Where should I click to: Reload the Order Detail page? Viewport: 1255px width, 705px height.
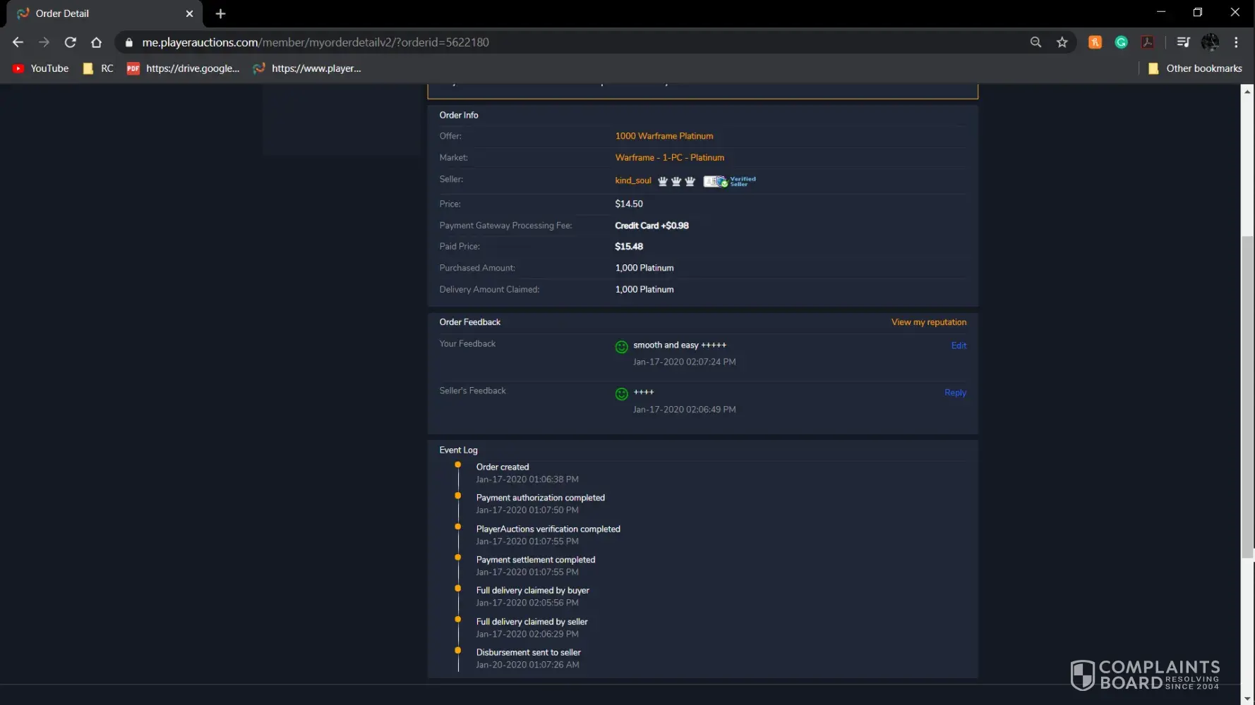click(70, 42)
